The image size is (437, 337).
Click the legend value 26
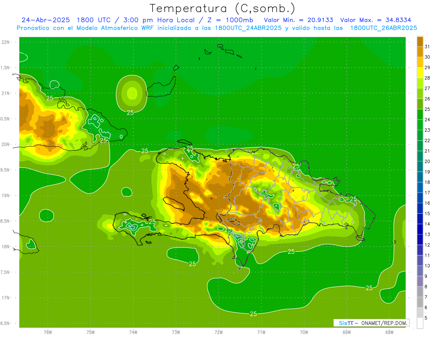(x=427, y=99)
